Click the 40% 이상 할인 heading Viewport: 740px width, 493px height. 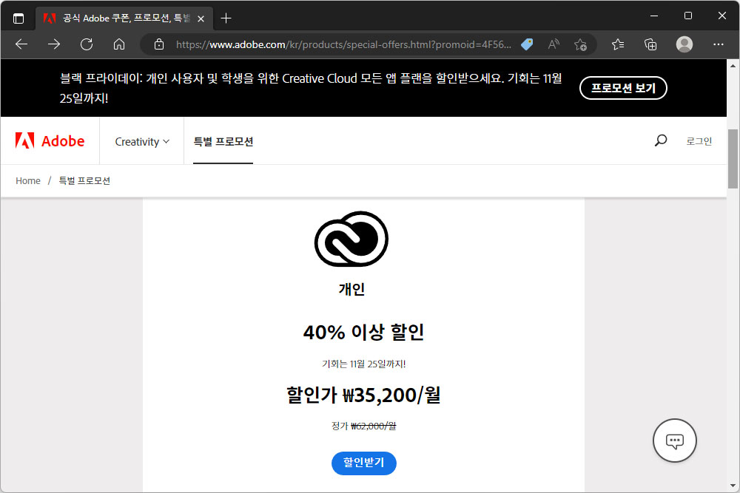click(x=363, y=333)
